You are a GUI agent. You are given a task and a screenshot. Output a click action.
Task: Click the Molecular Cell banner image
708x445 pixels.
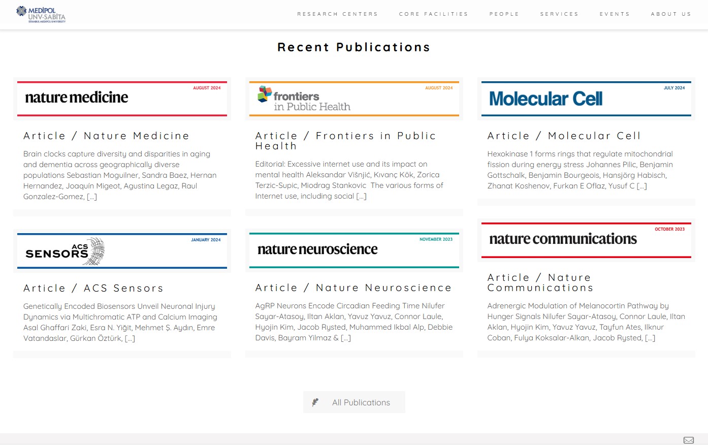click(586, 99)
